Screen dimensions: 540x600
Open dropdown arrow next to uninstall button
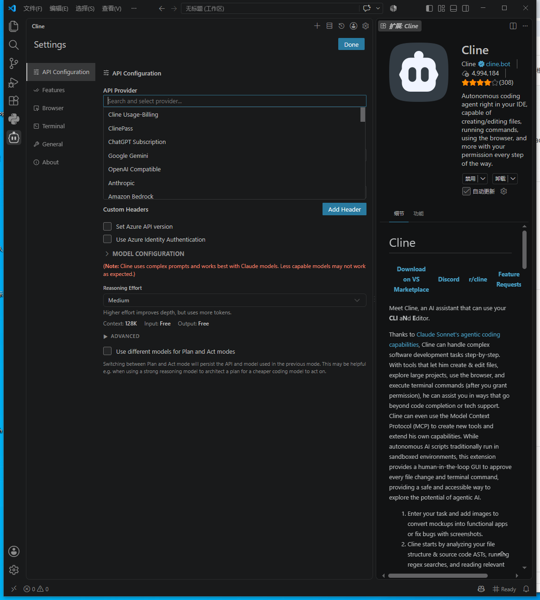click(513, 179)
